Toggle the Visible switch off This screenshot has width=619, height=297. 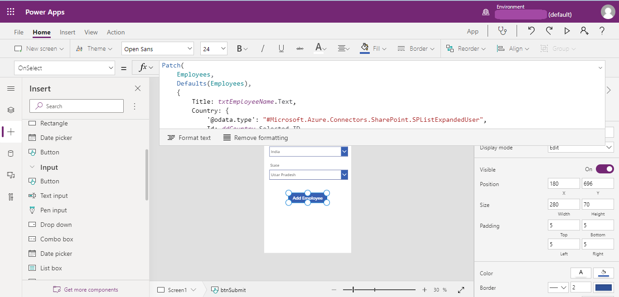click(x=605, y=169)
